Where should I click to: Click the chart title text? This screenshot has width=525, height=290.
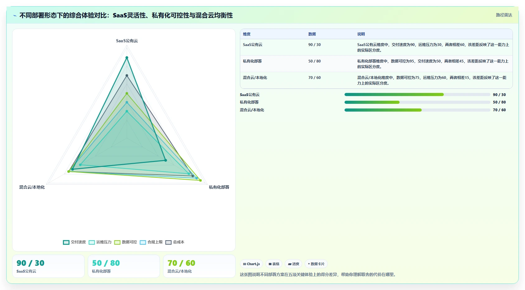pyautogui.click(x=126, y=15)
